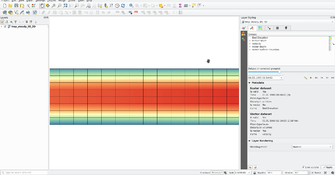Click the Zoom In magnifier tool
This screenshot has width=335, height=175.
(x=54, y=6)
